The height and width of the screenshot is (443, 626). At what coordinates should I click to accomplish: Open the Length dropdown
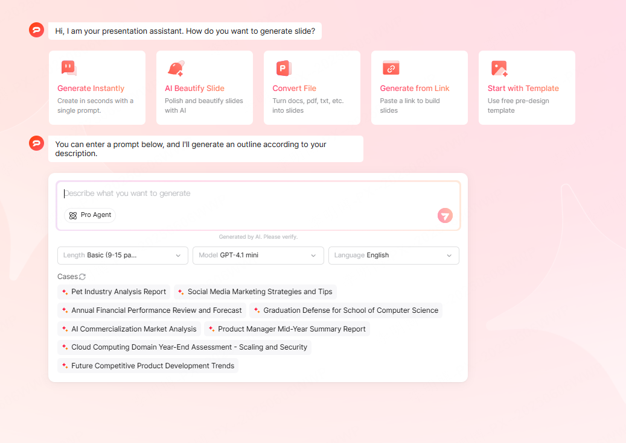(122, 255)
